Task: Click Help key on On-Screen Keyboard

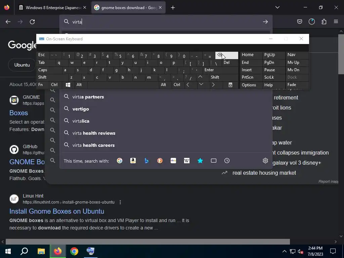Action: coord(274,85)
